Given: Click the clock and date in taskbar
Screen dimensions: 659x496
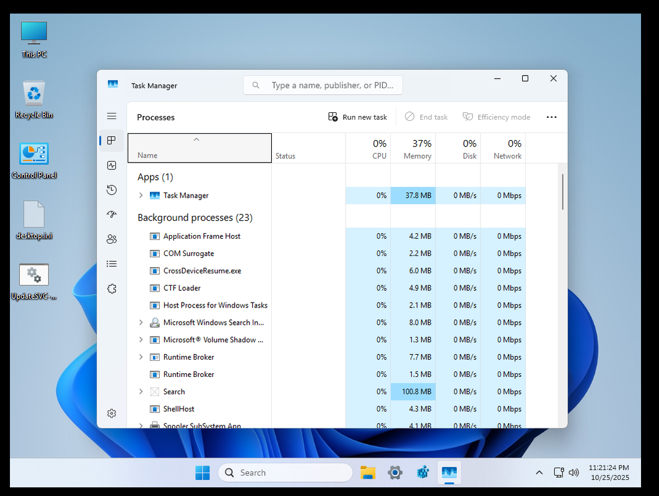Looking at the screenshot, I should [x=609, y=472].
